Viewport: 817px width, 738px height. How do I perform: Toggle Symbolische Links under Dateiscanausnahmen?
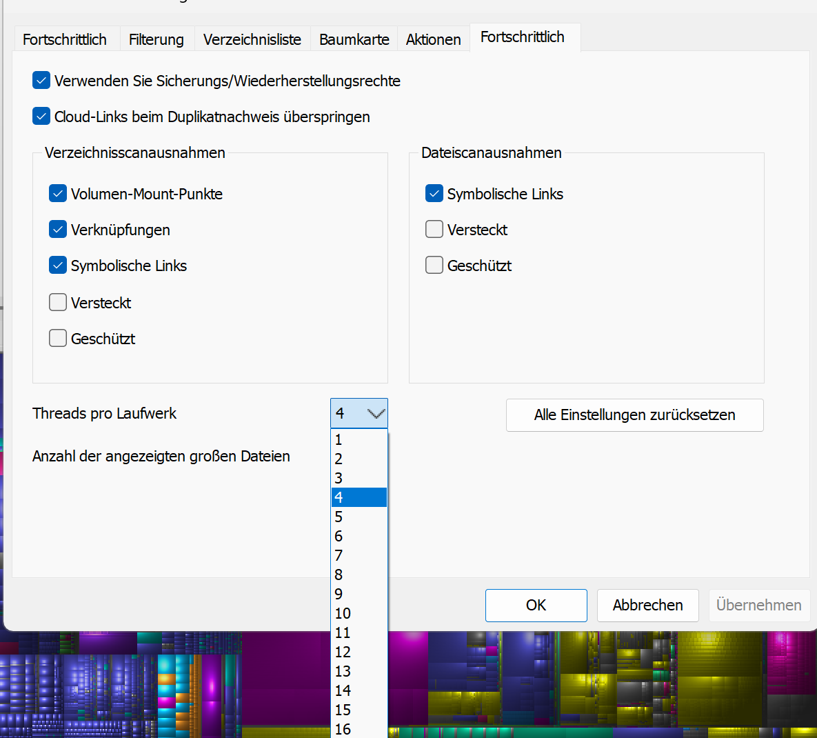coord(434,193)
